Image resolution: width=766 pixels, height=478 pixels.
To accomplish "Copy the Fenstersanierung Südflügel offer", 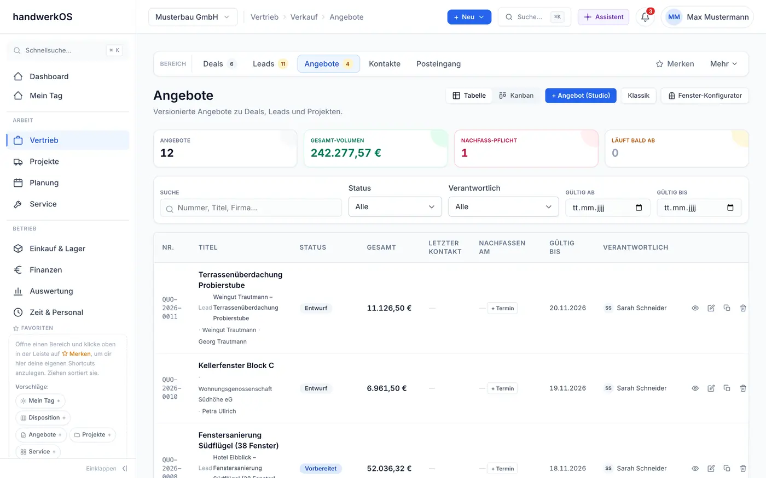I will click(x=727, y=469).
